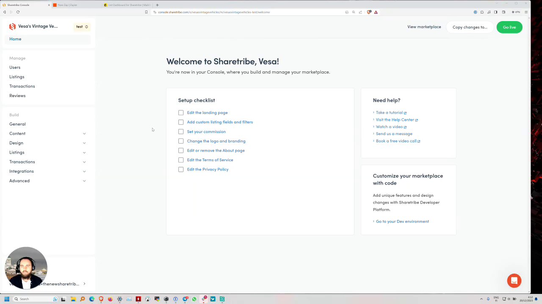
Task: Click the webcam presenter thumbnail
Action: (26, 268)
